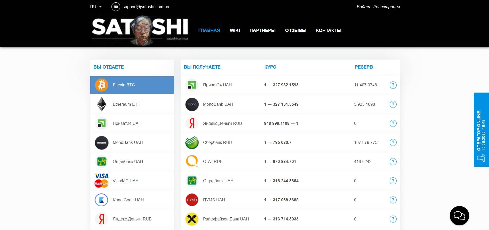
Task: Select Приват24 UAH in give list
Action: pyautogui.click(x=132, y=123)
